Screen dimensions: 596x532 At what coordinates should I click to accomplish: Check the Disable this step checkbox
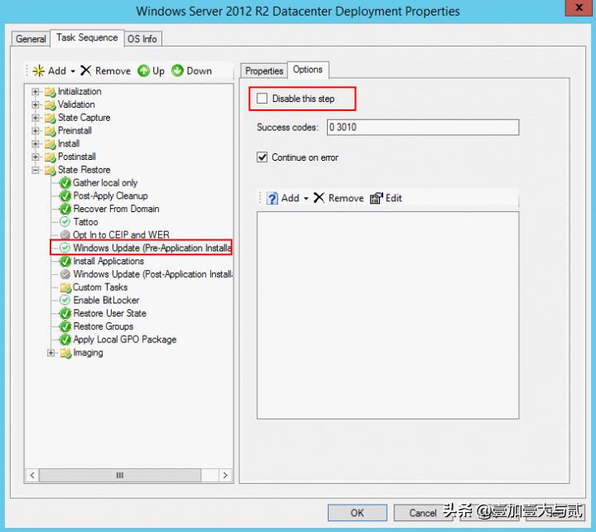click(262, 98)
